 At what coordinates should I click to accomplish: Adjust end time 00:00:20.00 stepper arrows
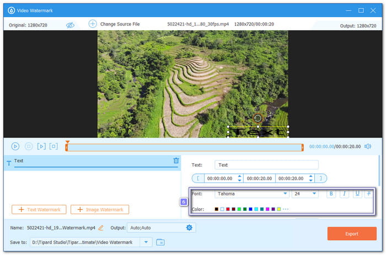click(310, 178)
